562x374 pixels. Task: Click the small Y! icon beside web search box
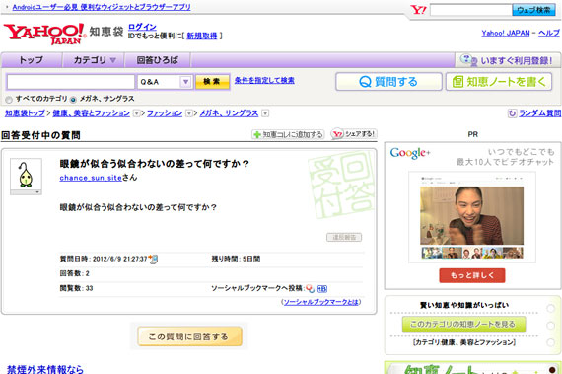coord(418,10)
